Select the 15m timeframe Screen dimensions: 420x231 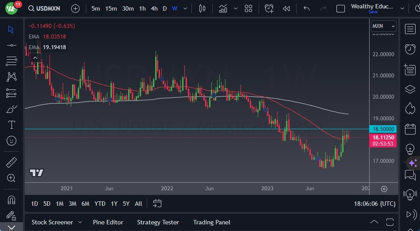click(111, 8)
